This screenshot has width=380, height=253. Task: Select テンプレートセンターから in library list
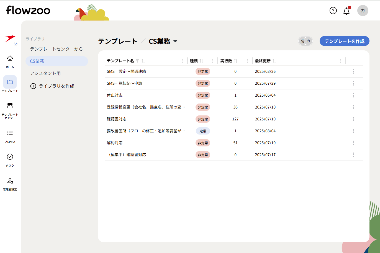click(x=56, y=49)
